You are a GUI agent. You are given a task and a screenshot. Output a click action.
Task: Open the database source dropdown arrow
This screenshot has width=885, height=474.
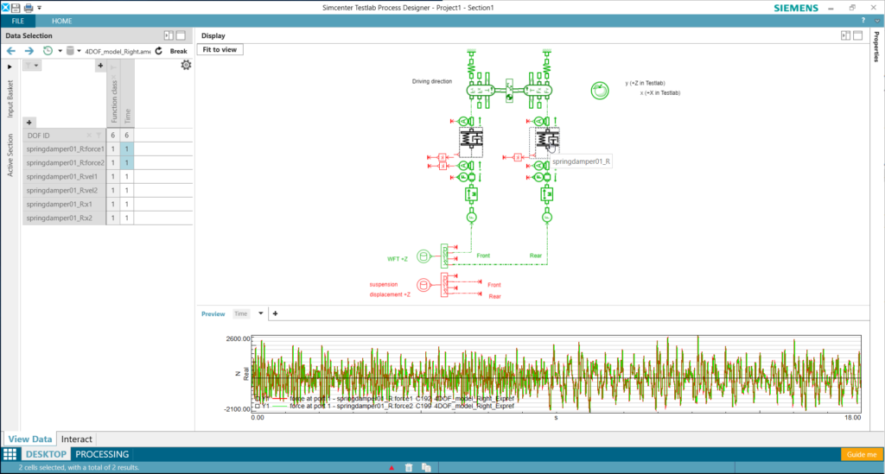coord(79,51)
